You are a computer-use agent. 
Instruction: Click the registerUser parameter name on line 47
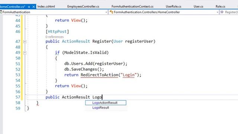(x=139, y=41)
